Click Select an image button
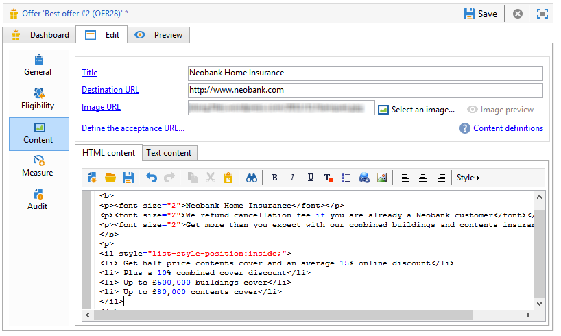This screenshot has width=561, height=336. [416, 110]
